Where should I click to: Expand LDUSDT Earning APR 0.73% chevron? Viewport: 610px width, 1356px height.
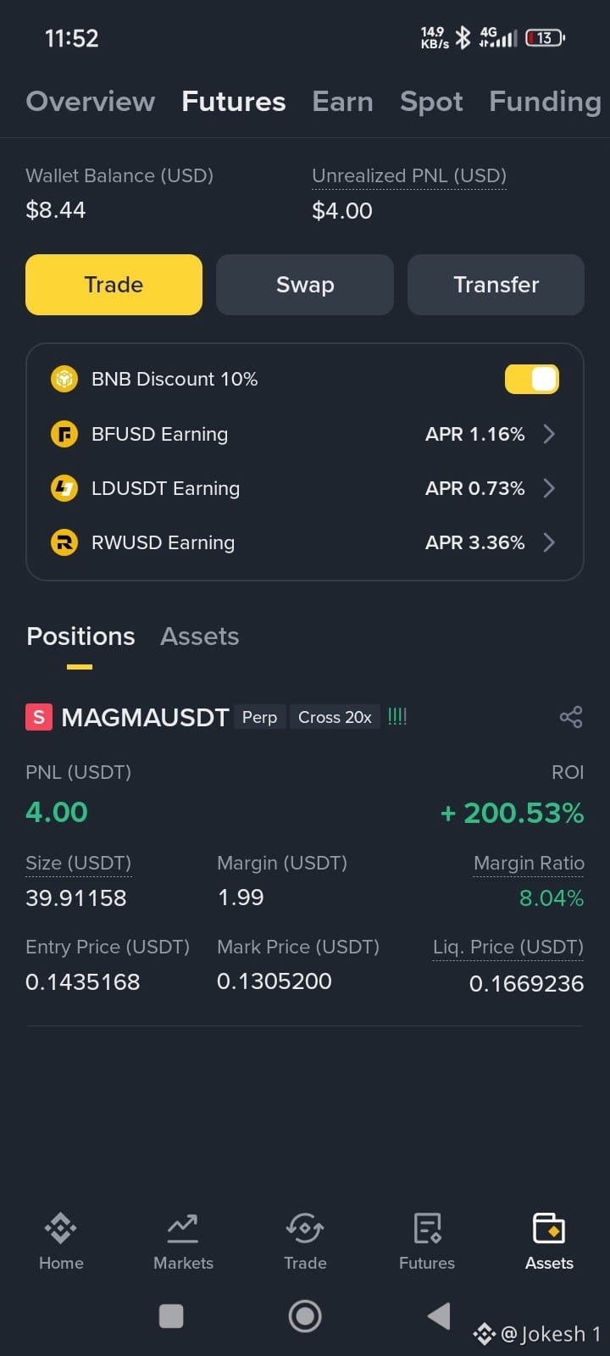[x=549, y=488]
